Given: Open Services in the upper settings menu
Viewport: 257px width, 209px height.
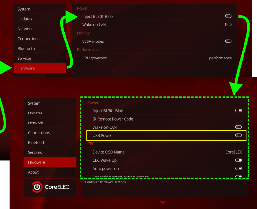Looking at the screenshot, I should (x=40, y=58).
